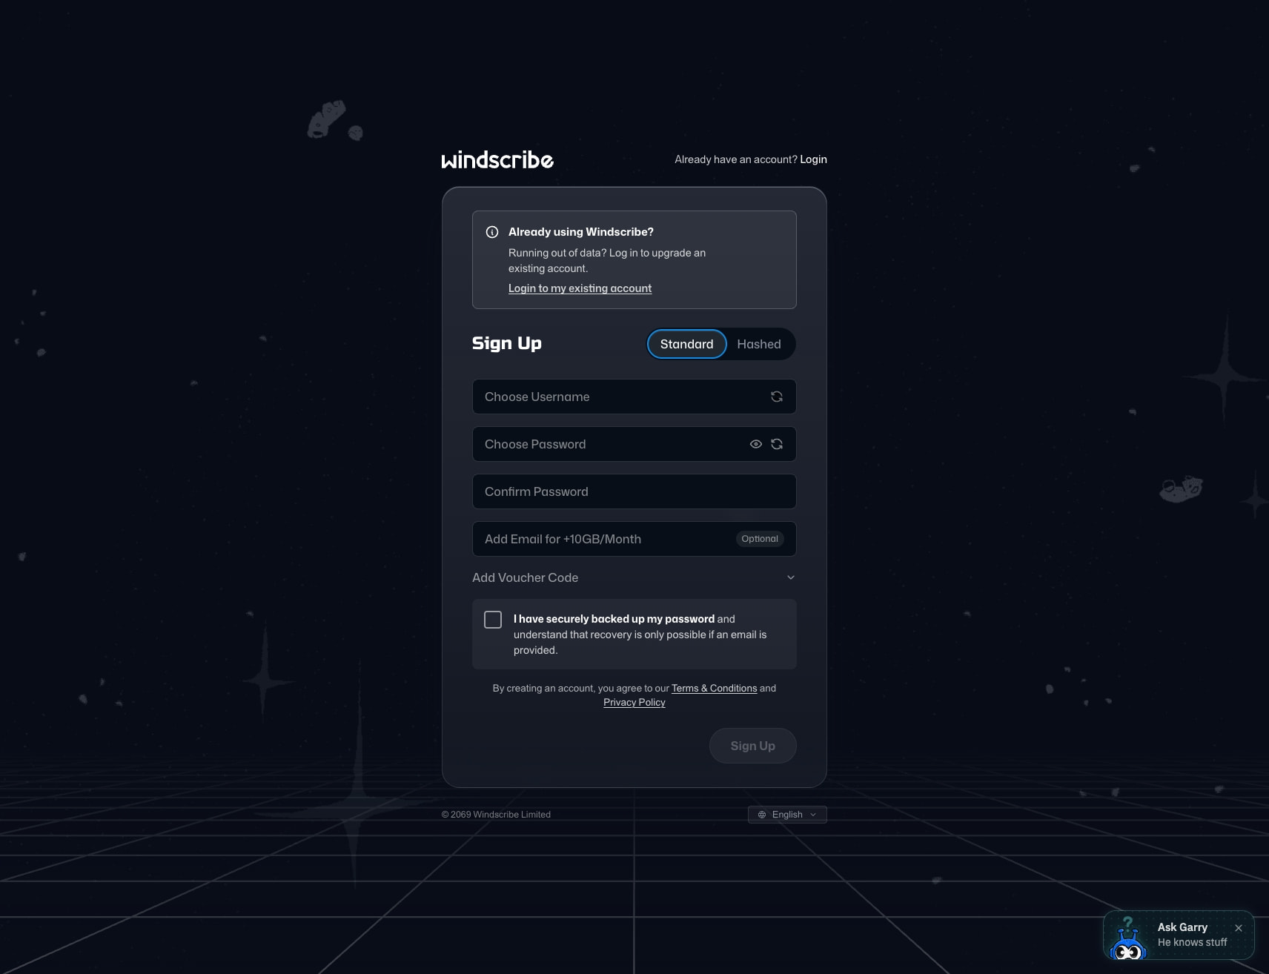The width and height of the screenshot is (1269, 974).
Task: Focus the Choose Username field
Action: click(x=634, y=397)
